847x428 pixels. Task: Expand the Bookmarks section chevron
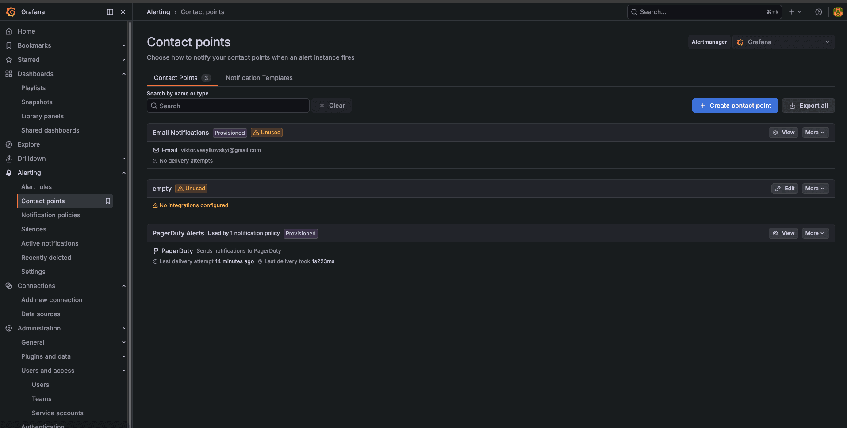pyautogui.click(x=124, y=45)
